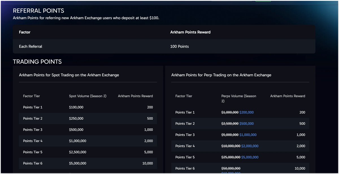Select the Factor column header
339x174 pixels.
25,32
